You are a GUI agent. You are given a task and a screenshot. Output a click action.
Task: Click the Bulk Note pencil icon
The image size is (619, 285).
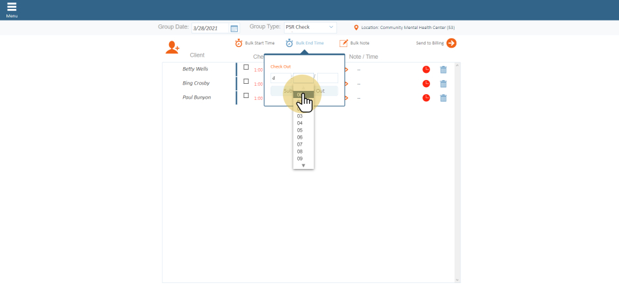point(344,43)
